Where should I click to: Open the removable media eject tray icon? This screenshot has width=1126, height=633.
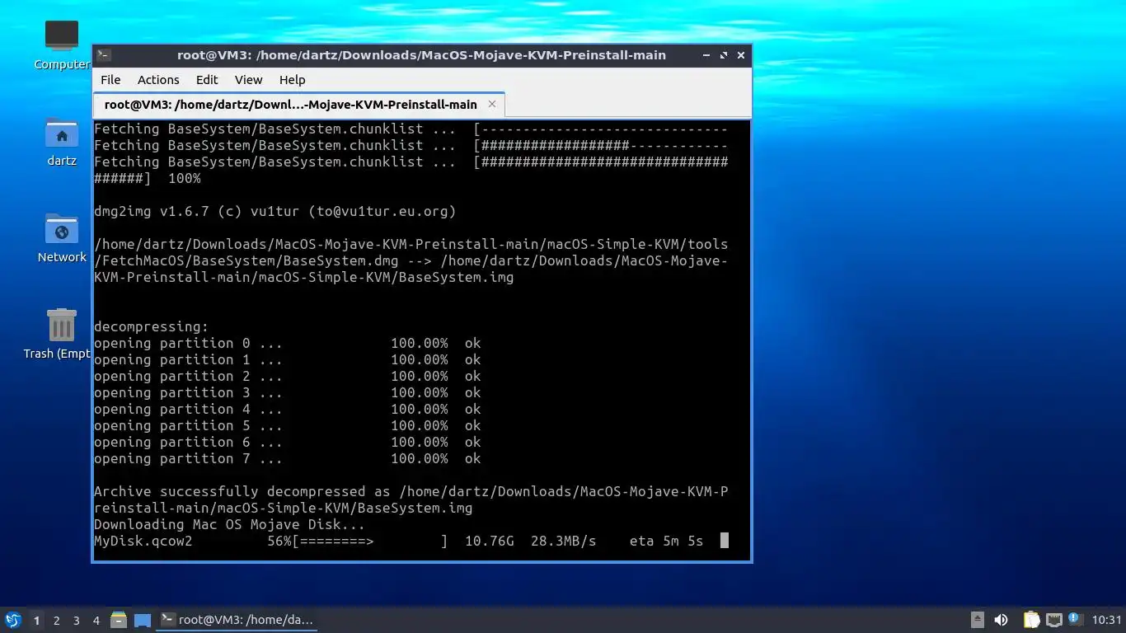(x=978, y=620)
